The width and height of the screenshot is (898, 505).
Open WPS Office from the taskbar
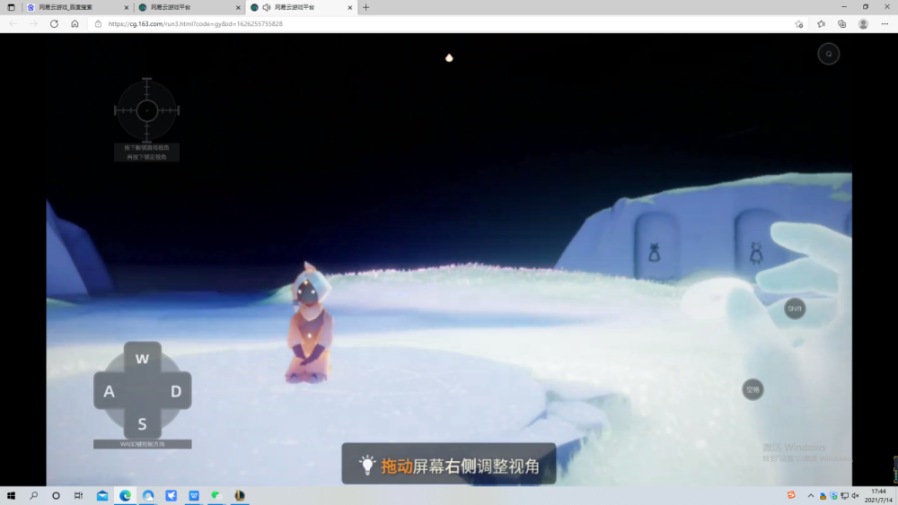point(194,495)
